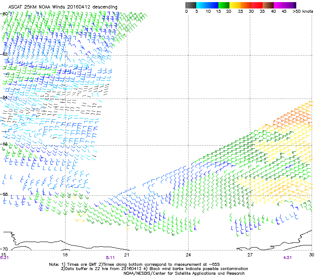315x276 pixels.
Task: Select the orange 25-30 knots legend swatch
Action: 246,5
